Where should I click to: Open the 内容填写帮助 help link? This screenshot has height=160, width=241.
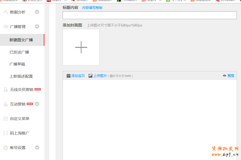point(92,8)
